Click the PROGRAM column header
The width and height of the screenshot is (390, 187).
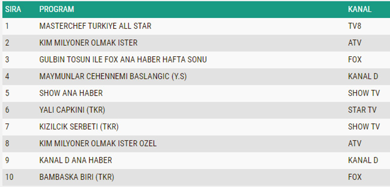click(x=57, y=9)
